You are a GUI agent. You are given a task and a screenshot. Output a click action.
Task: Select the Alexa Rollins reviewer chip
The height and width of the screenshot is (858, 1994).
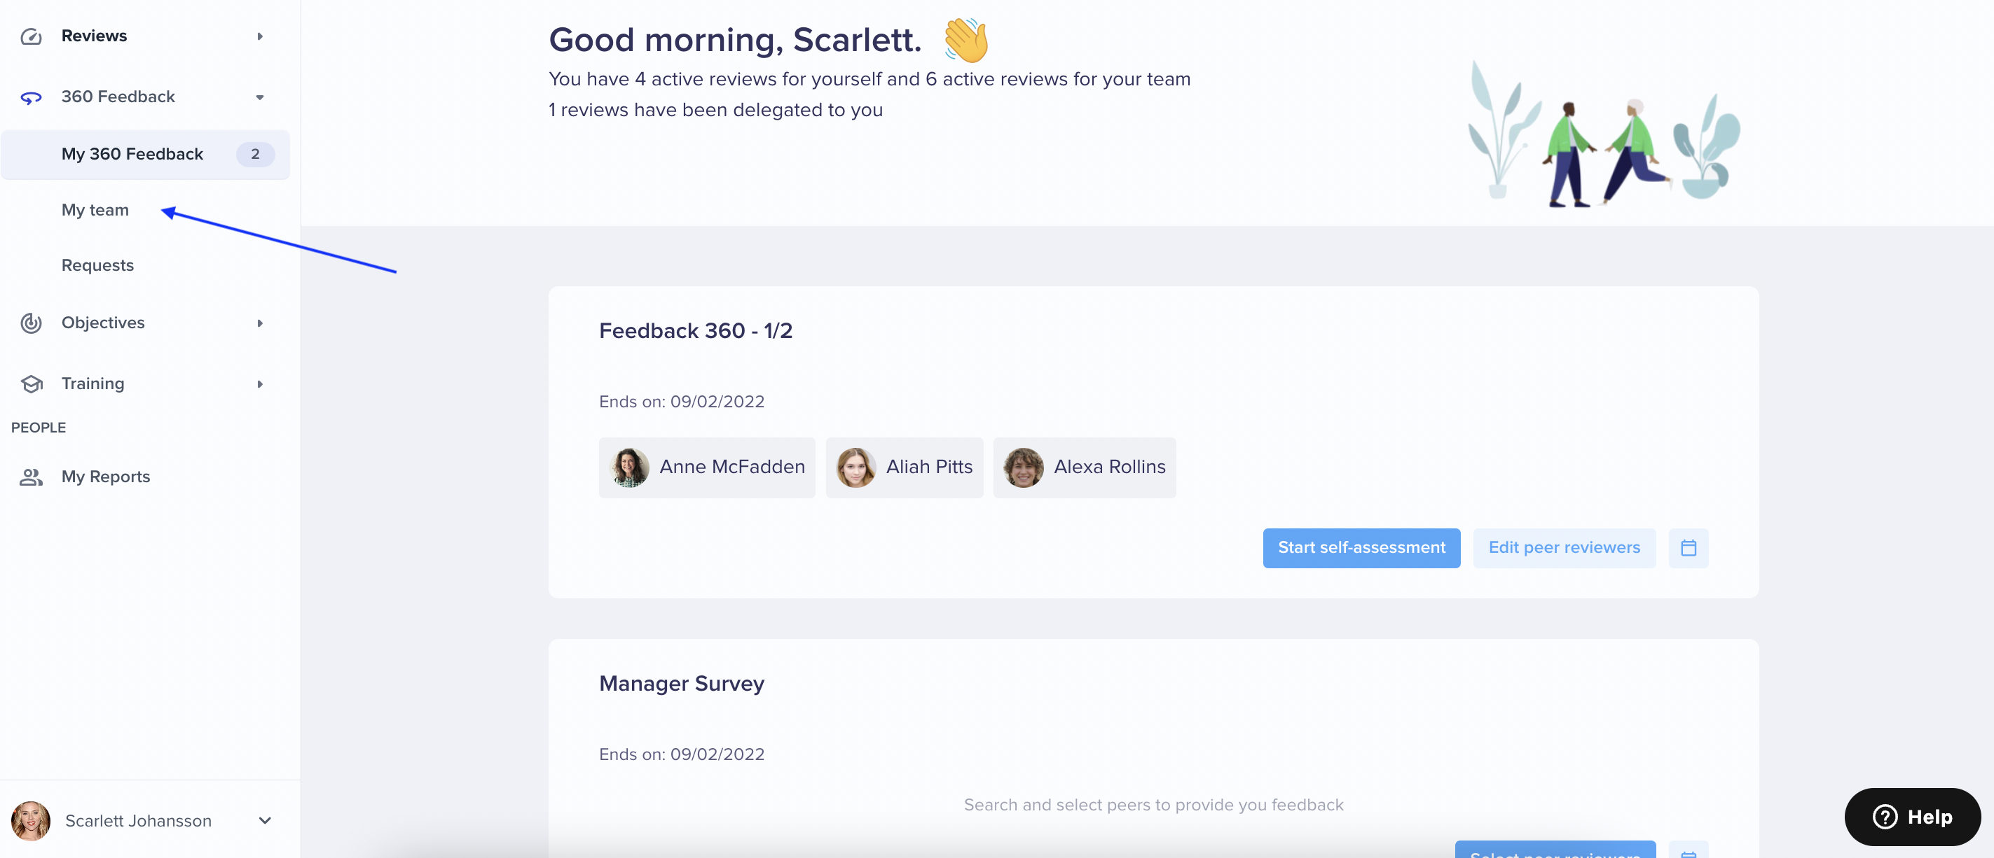1085,467
